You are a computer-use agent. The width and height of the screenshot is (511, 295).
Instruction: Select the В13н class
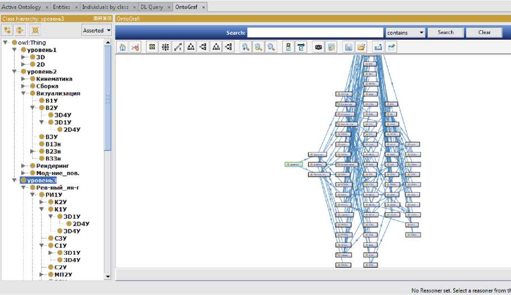50,144
